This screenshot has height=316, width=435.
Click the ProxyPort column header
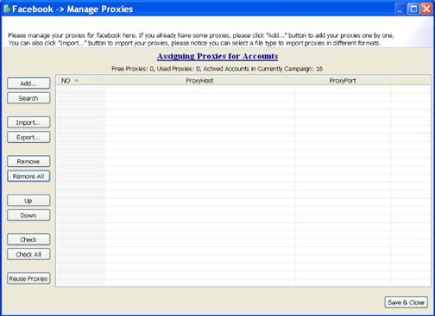pyautogui.click(x=342, y=81)
